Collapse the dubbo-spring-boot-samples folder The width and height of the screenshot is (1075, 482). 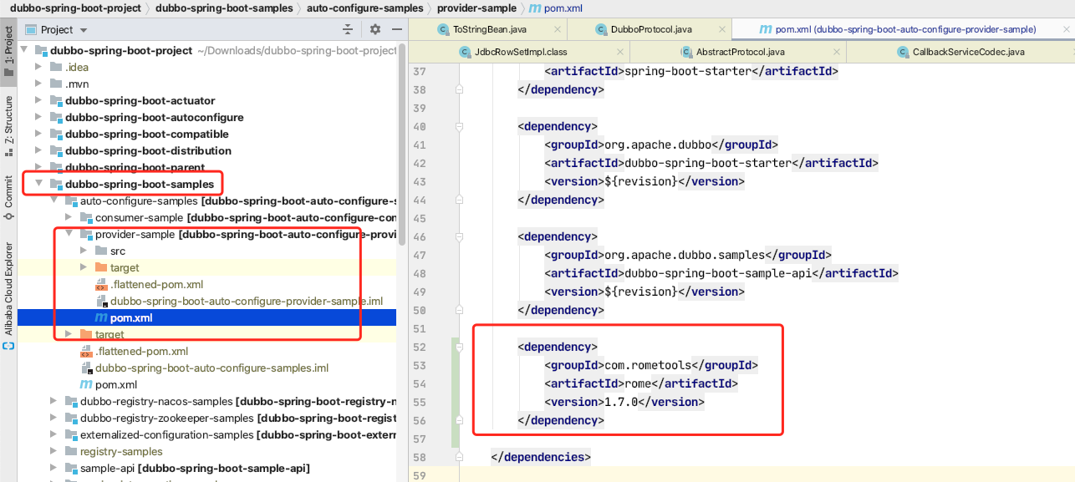click(x=38, y=184)
